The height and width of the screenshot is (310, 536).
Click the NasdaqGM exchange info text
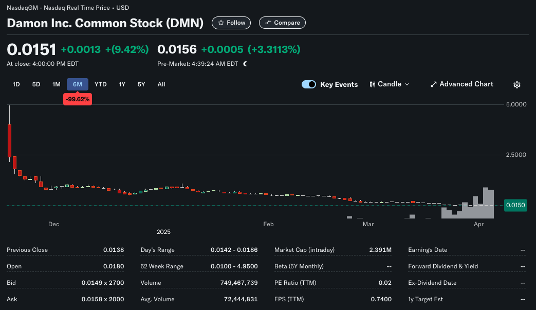(68, 8)
